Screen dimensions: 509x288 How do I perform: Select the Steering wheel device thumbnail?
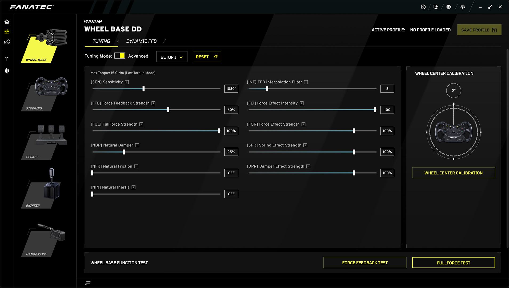(x=44, y=94)
